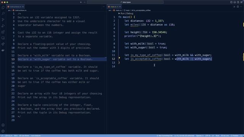Close the instructions.rs tab
Screen dimensions: 244x137
pyautogui.click(x=23, y=7)
